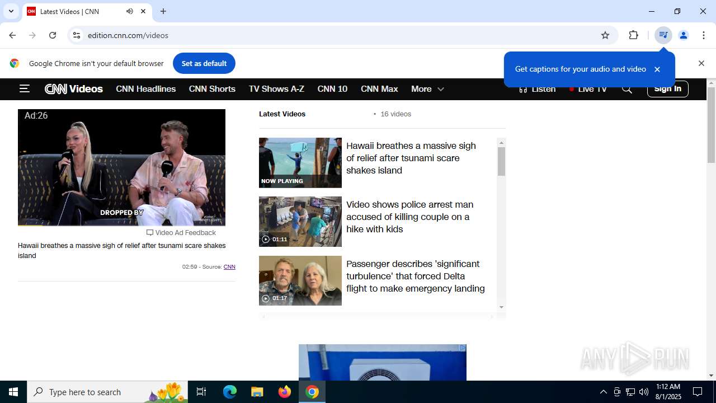Open the network tray icon
The height and width of the screenshot is (403, 716).
(x=630, y=392)
